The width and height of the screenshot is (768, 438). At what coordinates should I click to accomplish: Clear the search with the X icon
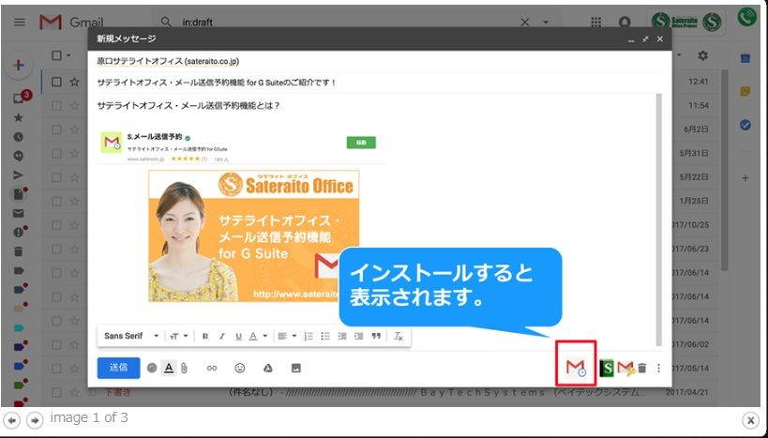pos(524,23)
